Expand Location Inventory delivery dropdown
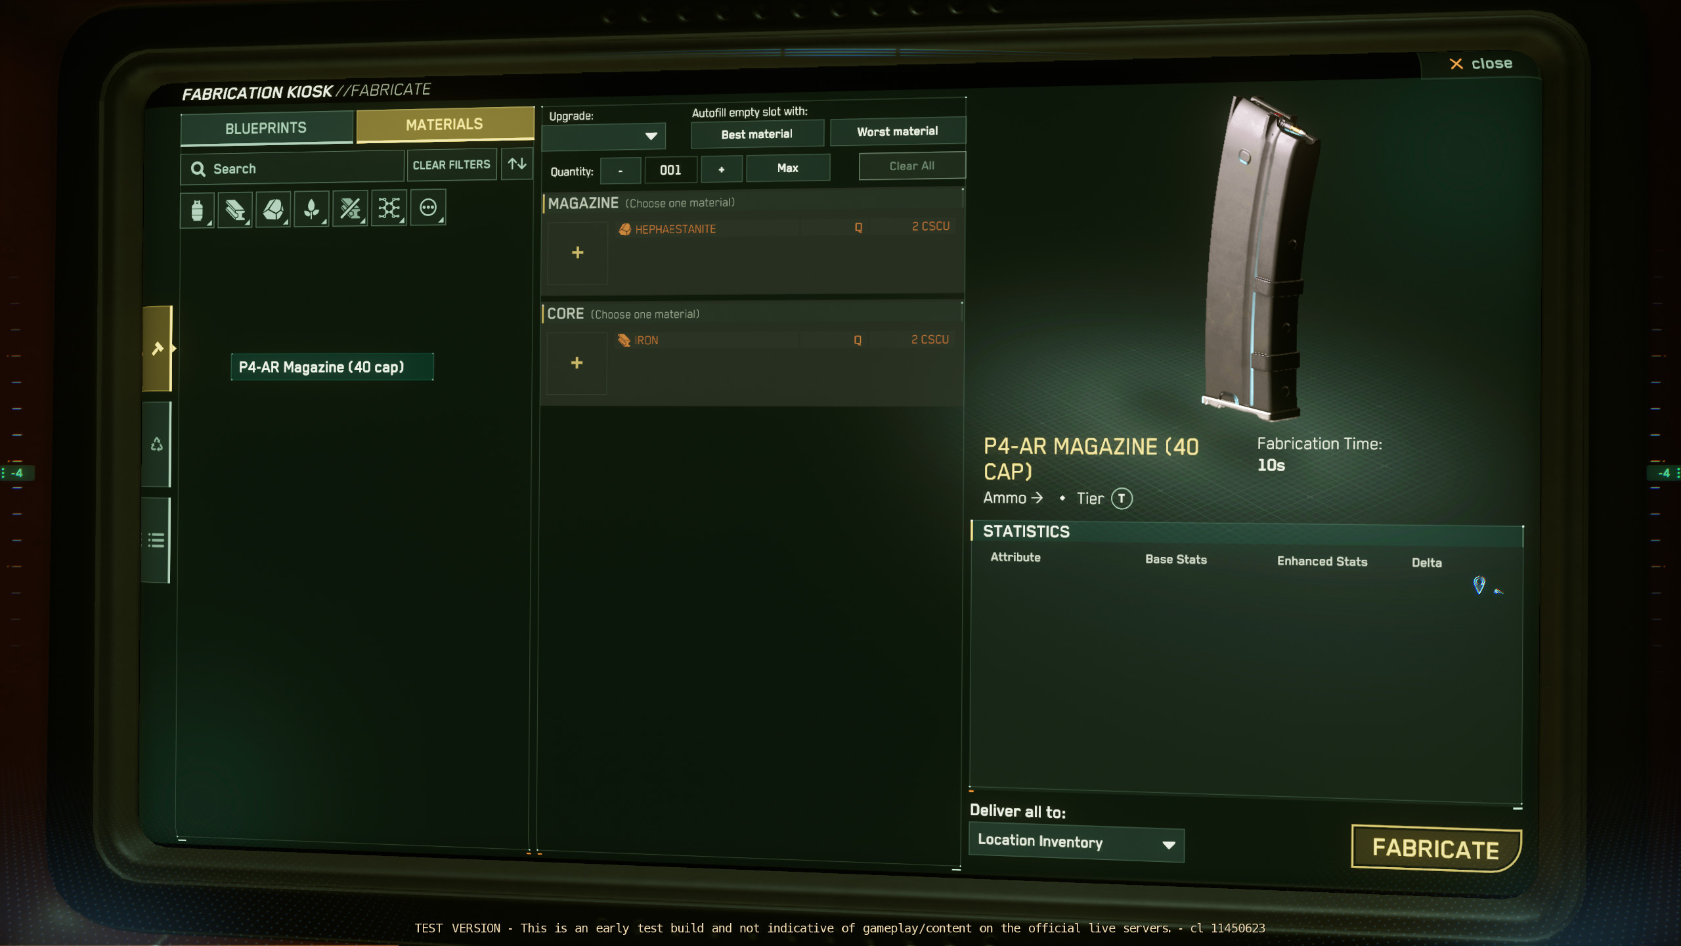This screenshot has height=946, width=1681. pos(1076,843)
